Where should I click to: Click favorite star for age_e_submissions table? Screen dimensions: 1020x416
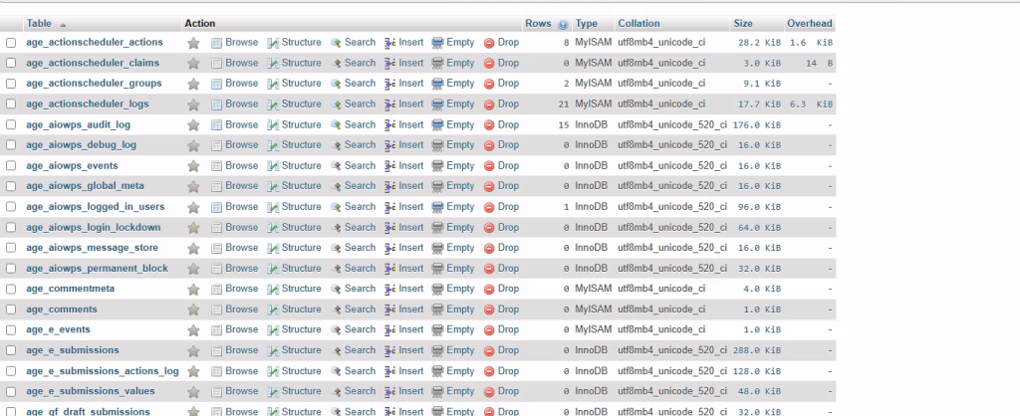click(193, 351)
